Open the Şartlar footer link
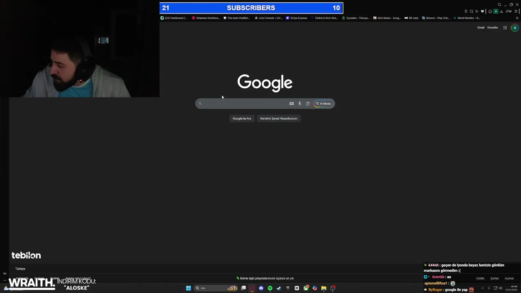 pos(495,278)
